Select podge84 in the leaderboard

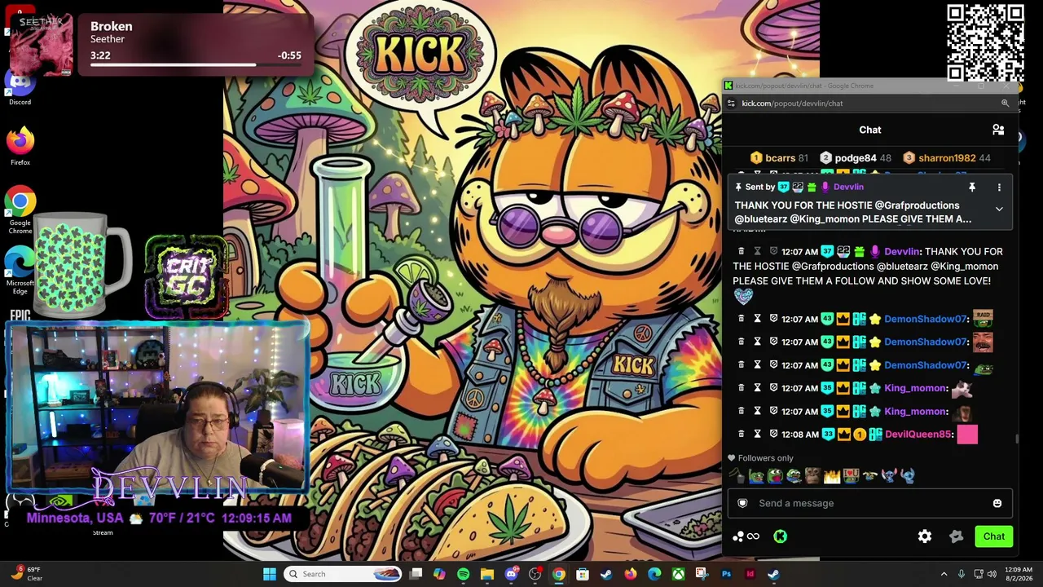(x=856, y=158)
